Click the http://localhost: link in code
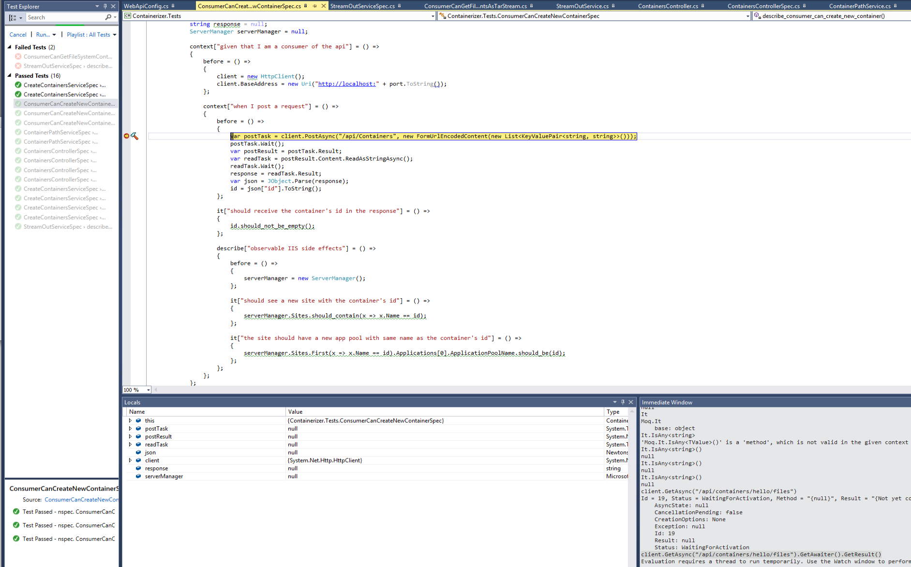911x567 pixels. coord(346,84)
